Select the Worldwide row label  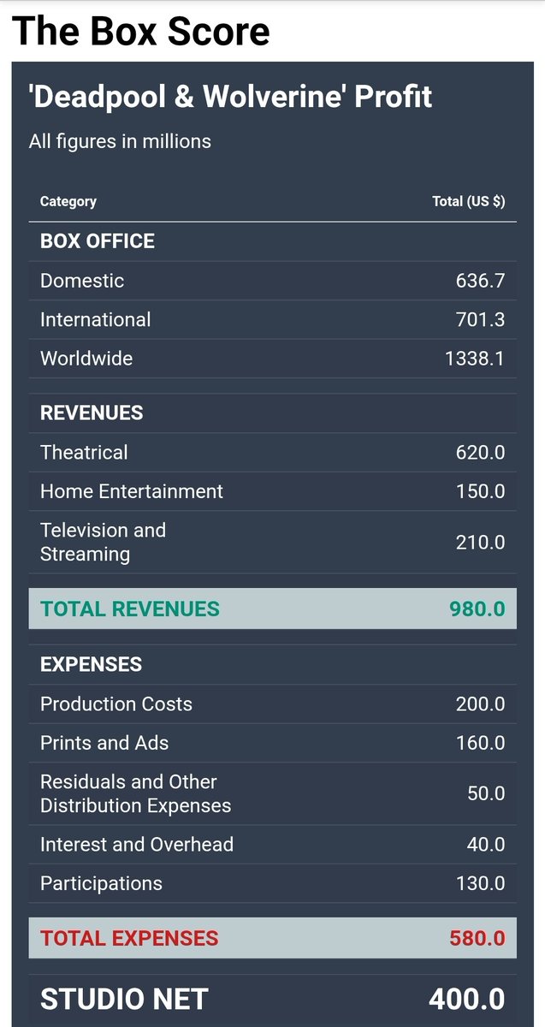click(x=86, y=359)
